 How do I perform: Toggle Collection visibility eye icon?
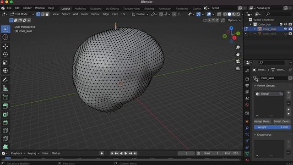click(286, 24)
